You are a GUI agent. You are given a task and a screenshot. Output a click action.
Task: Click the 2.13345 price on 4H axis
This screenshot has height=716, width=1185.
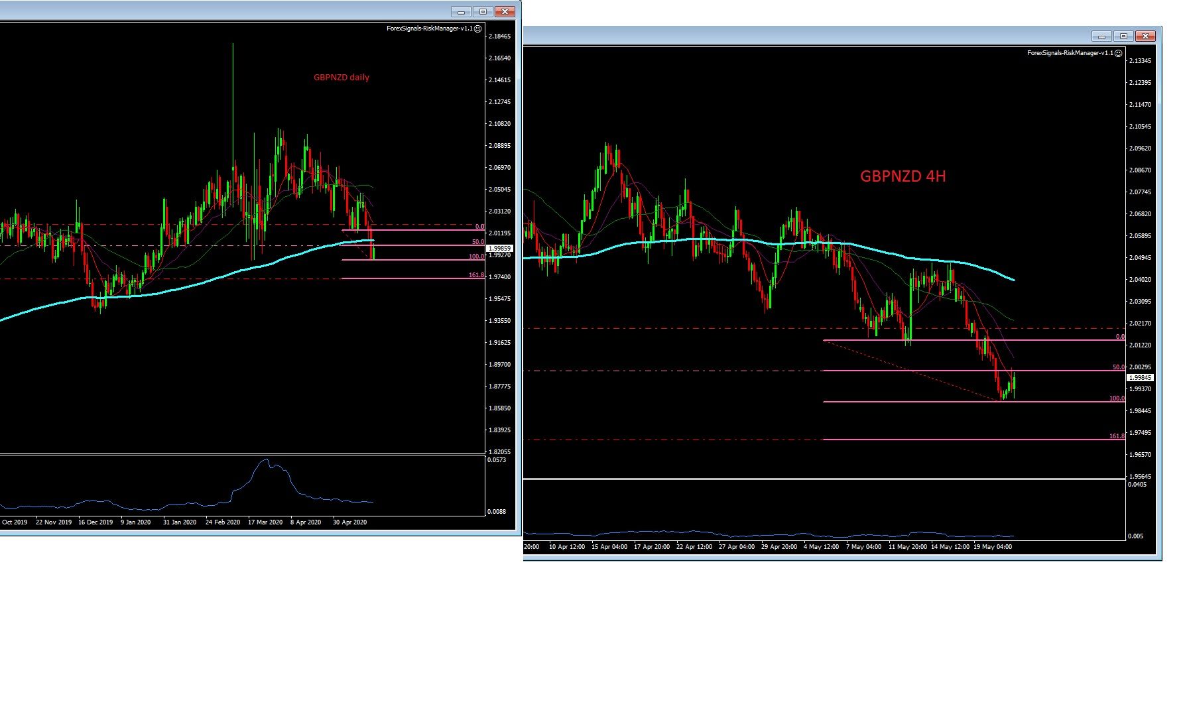coord(1140,61)
